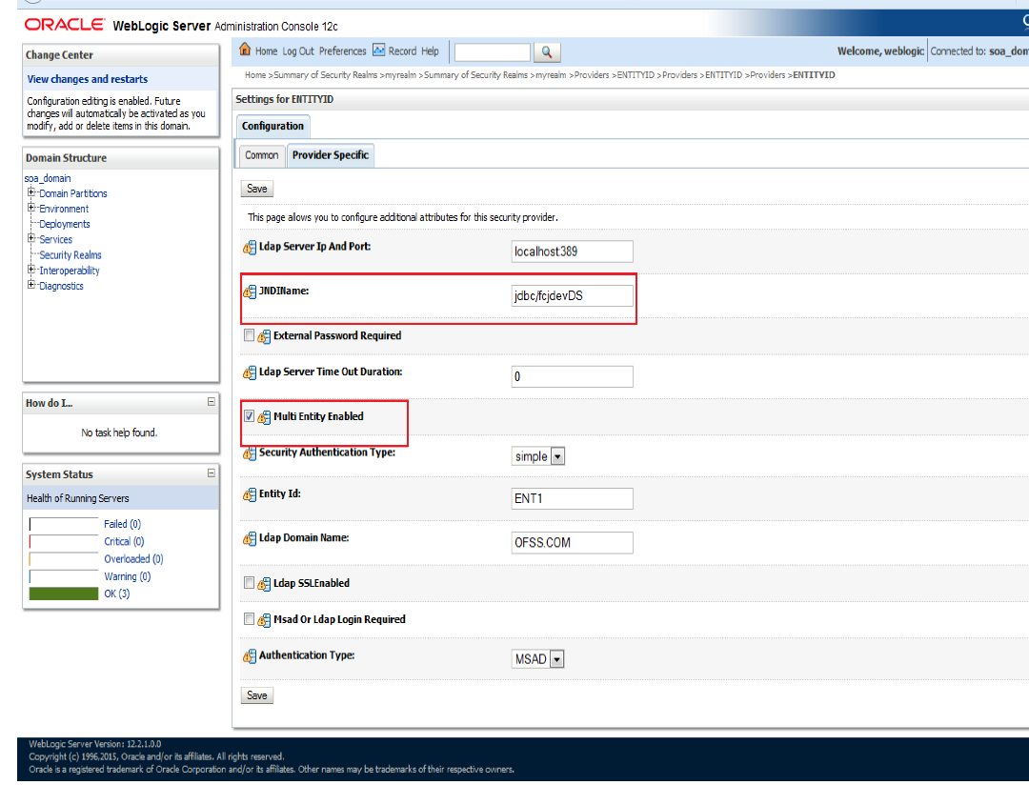Click Home breadcrumb link
1029x805 pixels.
255,75
